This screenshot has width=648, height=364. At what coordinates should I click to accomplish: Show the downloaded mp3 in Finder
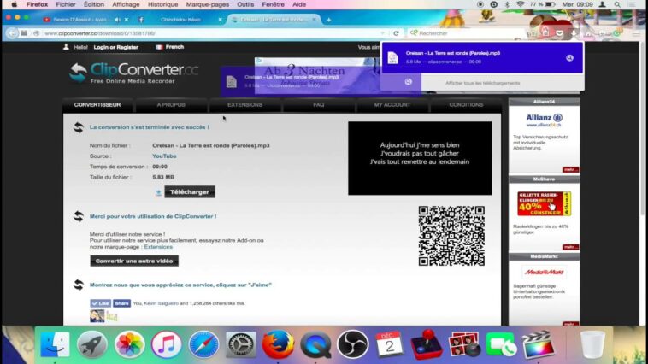[x=569, y=58]
